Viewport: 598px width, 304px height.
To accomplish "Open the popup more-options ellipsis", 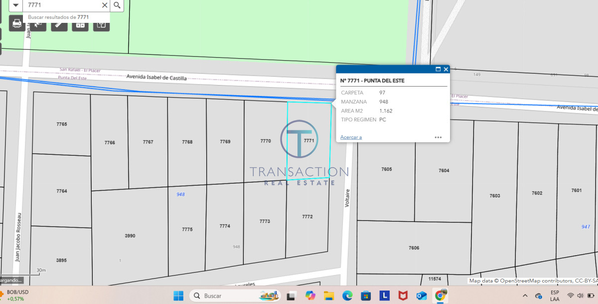I will [x=438, y=137].
